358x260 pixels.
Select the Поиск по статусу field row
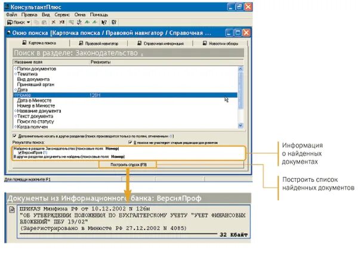pos(125,122)
